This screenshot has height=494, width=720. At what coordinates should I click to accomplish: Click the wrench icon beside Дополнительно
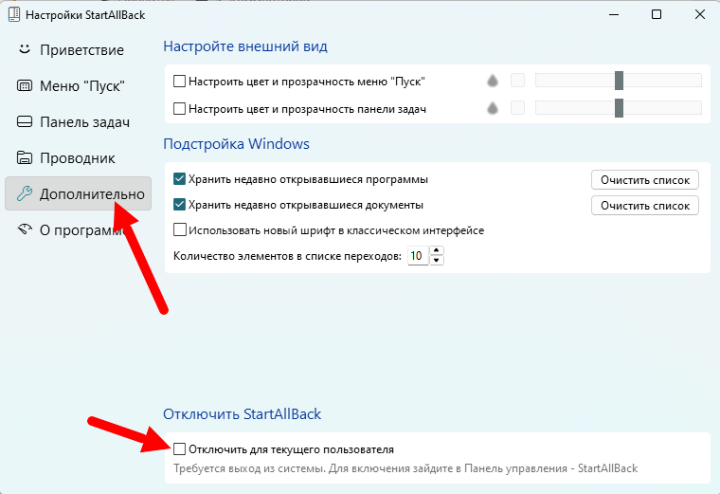point(25,194)
